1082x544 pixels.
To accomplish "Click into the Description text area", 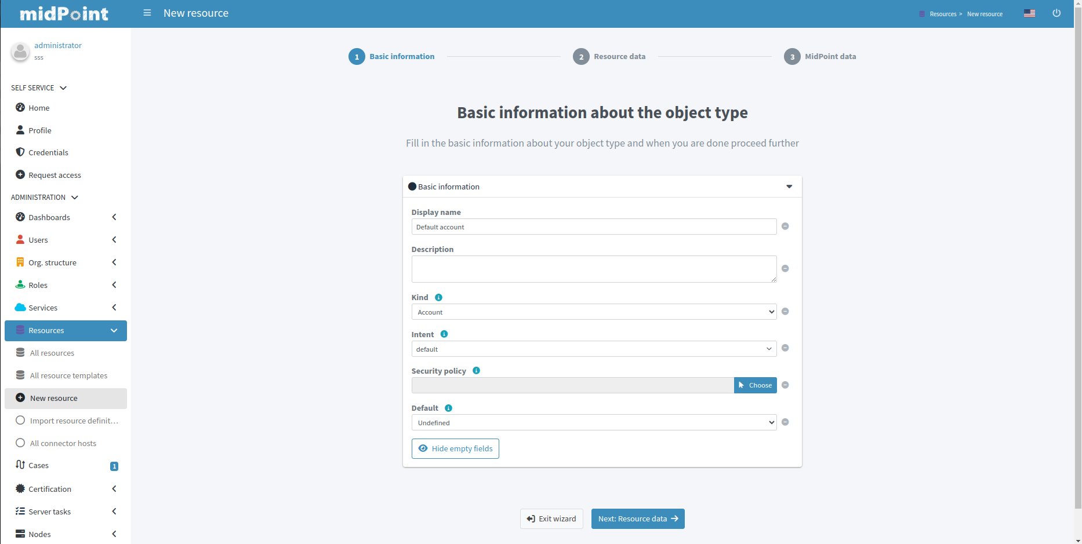I will point(593,269).
